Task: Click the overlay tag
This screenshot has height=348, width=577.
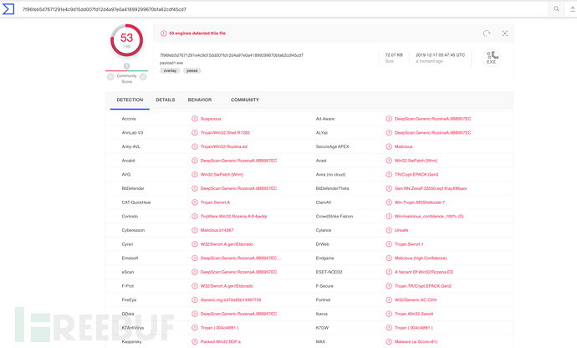Action: tap(170, 71)
